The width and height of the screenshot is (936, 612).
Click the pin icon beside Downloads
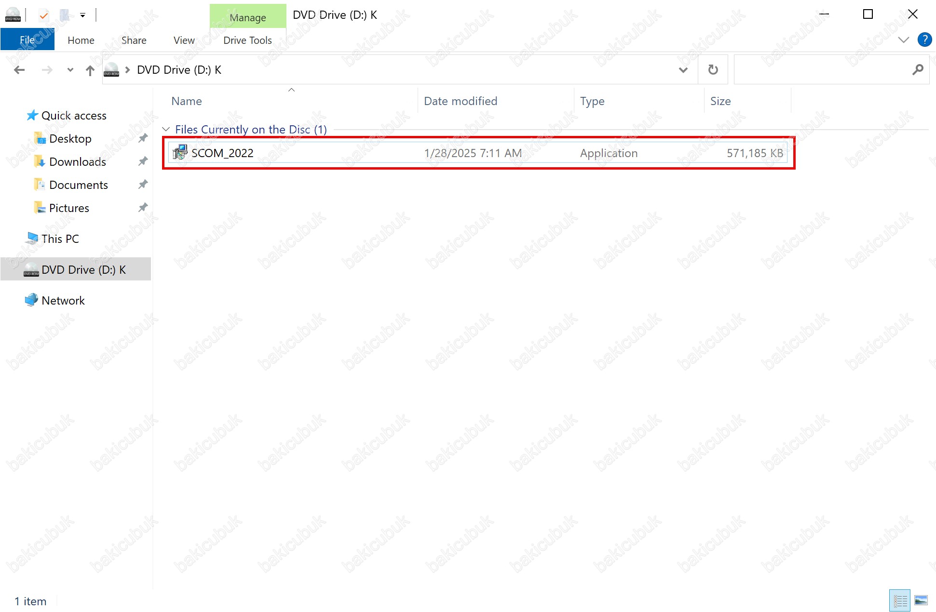point(143,161)
